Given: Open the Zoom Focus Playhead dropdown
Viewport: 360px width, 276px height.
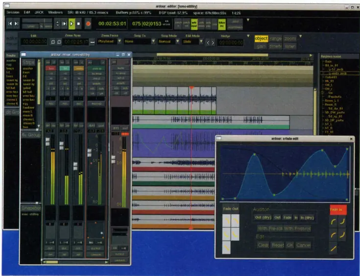Looking at the screenshot, I should click(110, 41).
